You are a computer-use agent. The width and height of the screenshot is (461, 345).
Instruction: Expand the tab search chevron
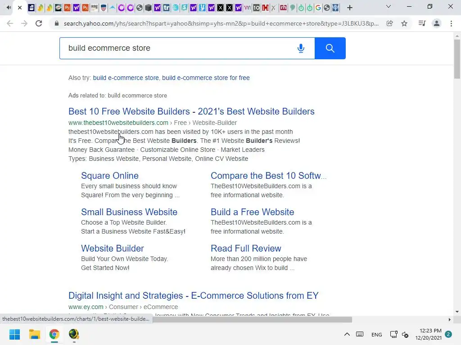coord(389,6)
